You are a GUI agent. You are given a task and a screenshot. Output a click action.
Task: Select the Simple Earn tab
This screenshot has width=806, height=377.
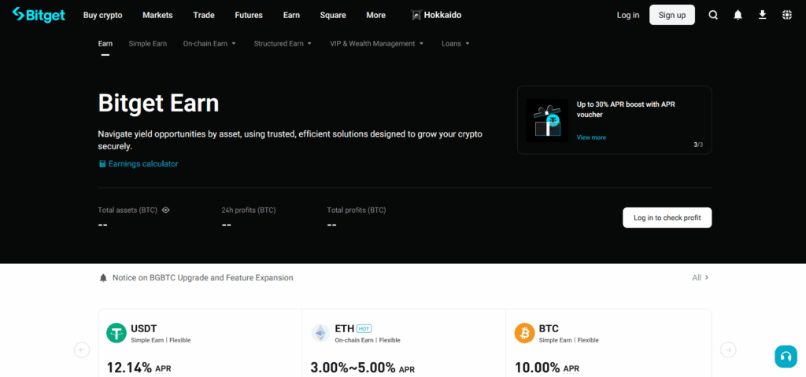click(147, 44)
